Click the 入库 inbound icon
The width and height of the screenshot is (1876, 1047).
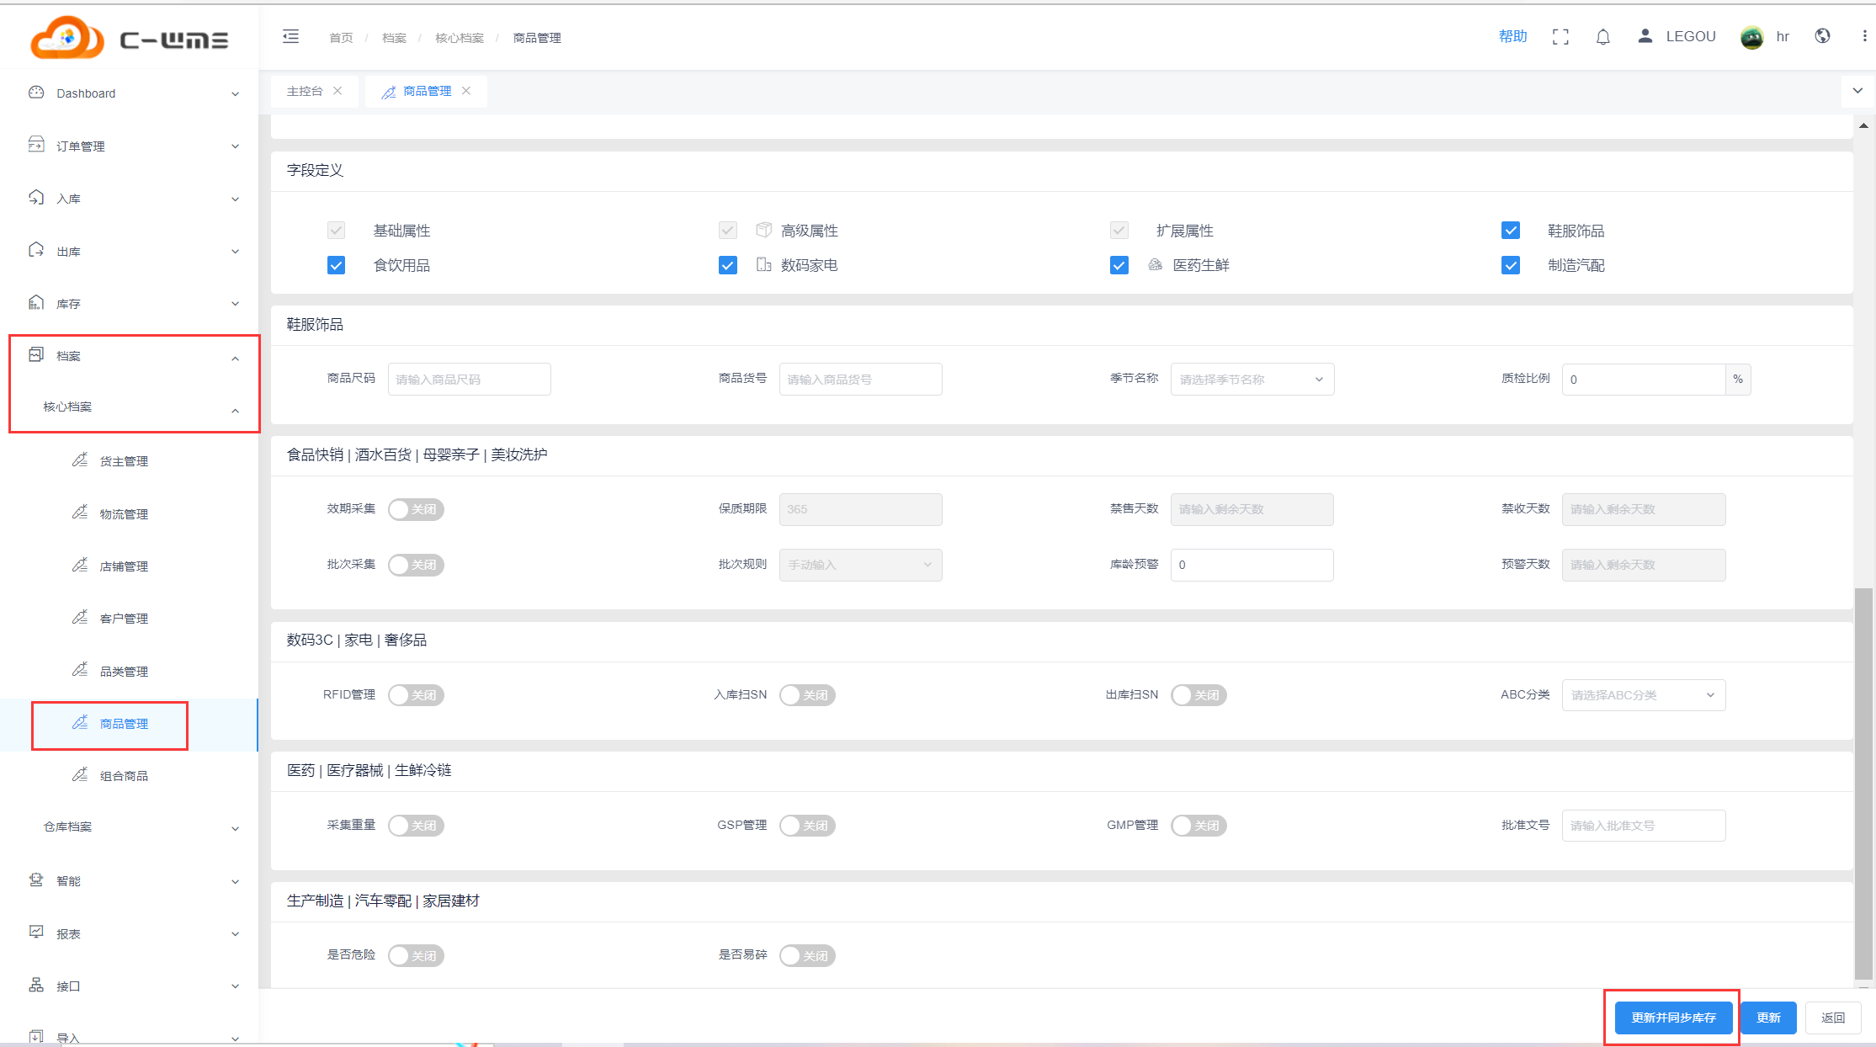36,198
